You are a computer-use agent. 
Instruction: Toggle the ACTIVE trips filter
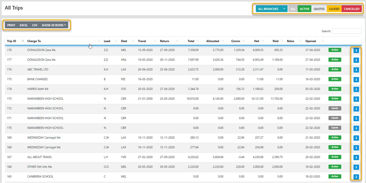point(304,9)
